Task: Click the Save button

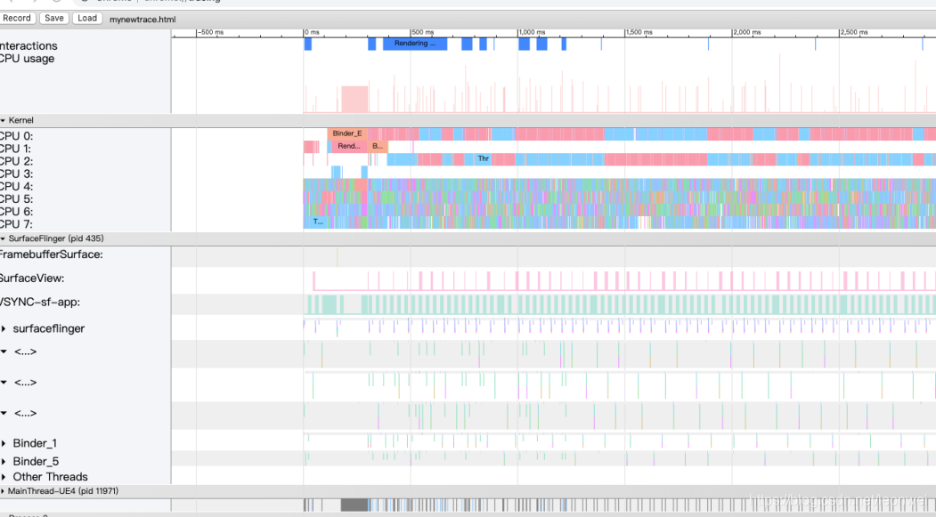Action: 54,18
